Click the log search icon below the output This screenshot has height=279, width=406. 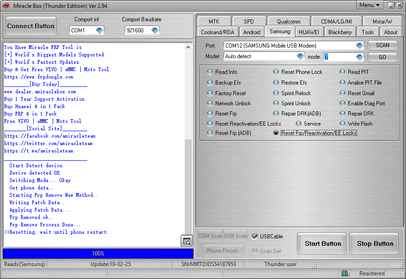coord(187,241)
